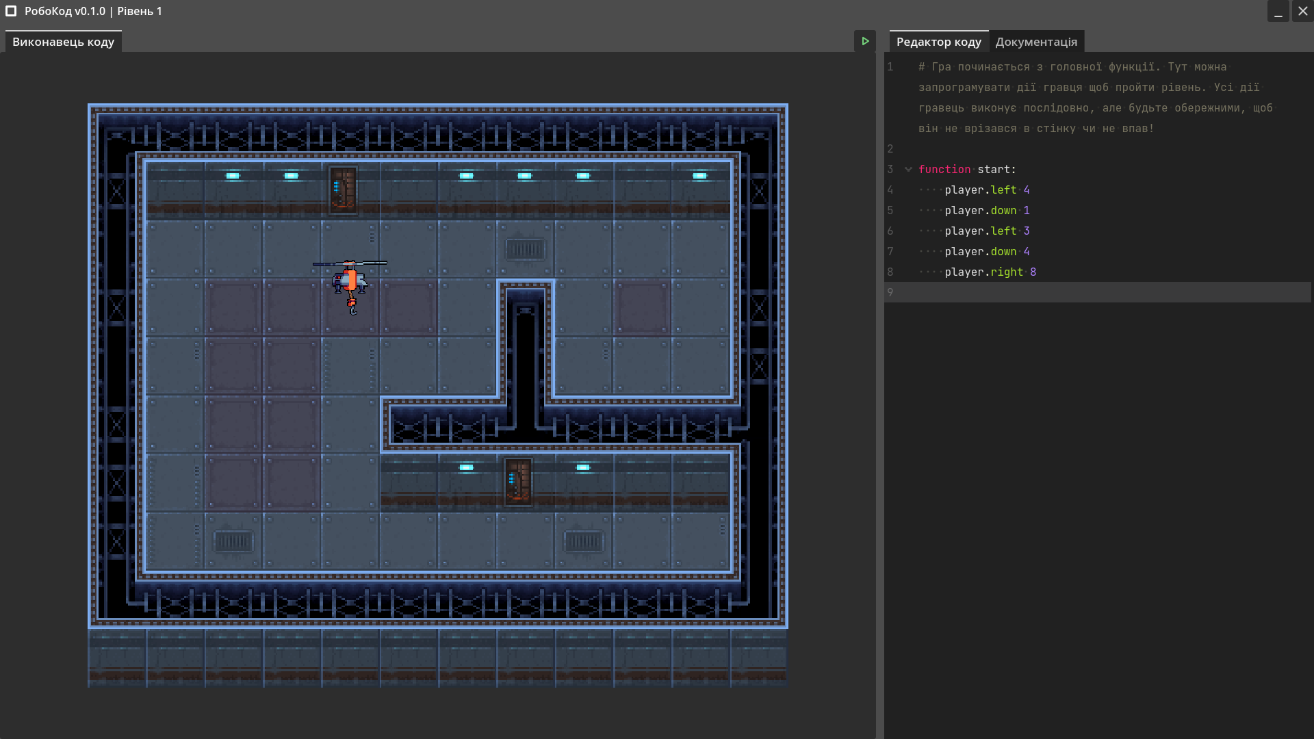Click the code line player.down 1
The height and width of the screenshot is (739, 1314).
tap(987, 210)
